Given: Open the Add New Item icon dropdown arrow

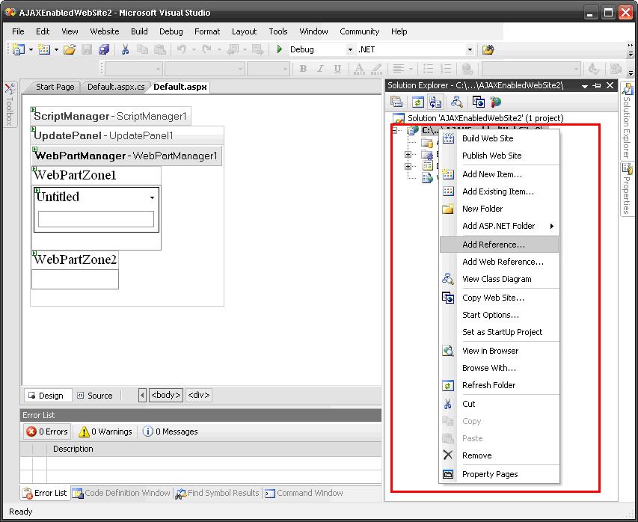Looking at the screenshot, I should (56, 49).
